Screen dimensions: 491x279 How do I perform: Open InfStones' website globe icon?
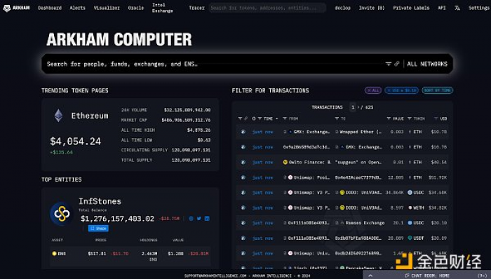tap(191, 219)
